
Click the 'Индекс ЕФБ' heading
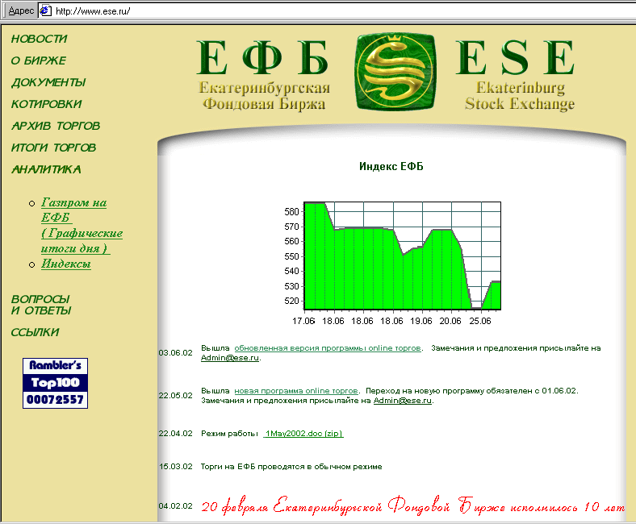tap(391, 167)
